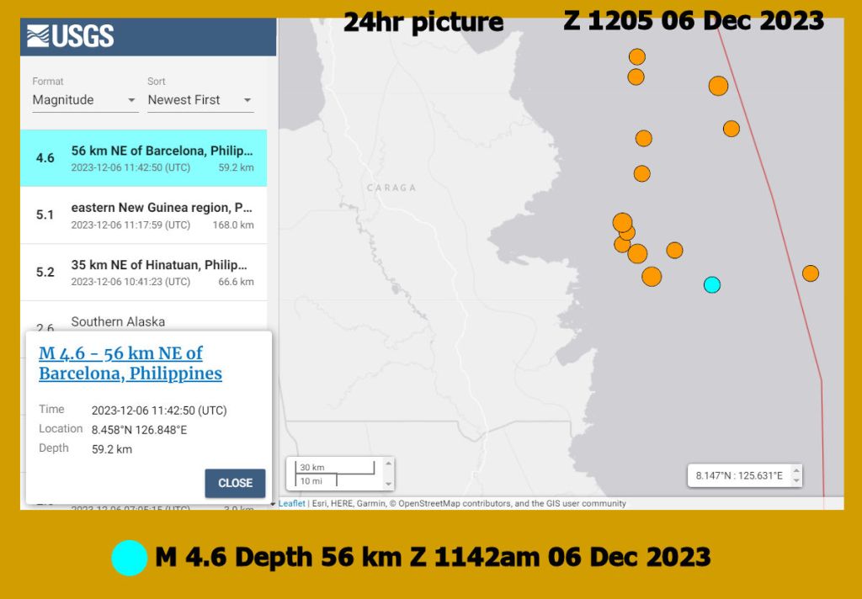Viewport: 862px width, 599px height.
Task: Click the USGS logo
Action: click(71, 36)
